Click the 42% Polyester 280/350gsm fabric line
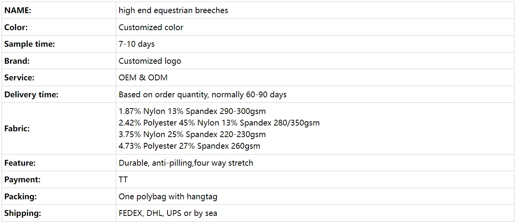 [x=219, y=123]
